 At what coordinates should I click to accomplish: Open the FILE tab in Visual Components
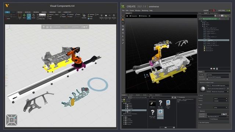(7, 12)
